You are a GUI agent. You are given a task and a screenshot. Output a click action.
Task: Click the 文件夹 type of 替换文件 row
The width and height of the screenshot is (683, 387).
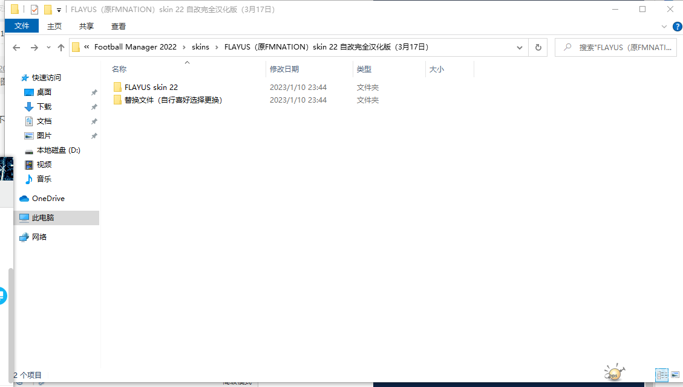click(x=368, y=100)
